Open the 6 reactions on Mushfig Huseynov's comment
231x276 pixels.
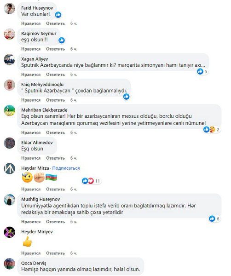pyautogui.click(x=214, y=218)
